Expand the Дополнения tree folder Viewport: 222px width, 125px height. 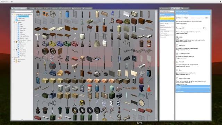(14, 60)
